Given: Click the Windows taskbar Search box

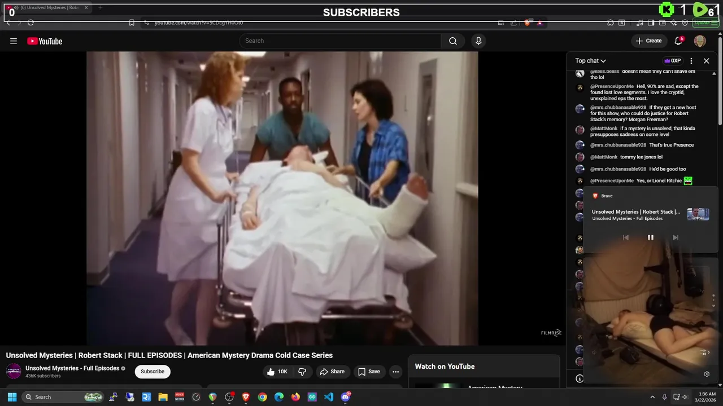Looking at the screenshot, I should (63, 397).
